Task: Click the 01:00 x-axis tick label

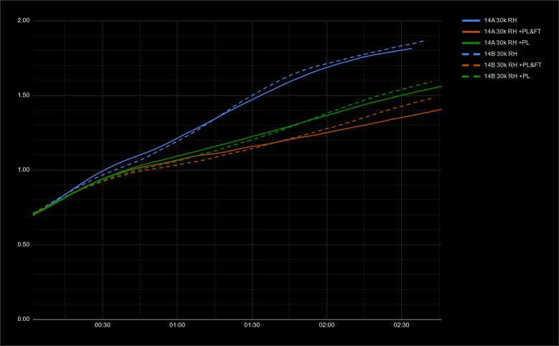Action: click(x=177, y=325)
